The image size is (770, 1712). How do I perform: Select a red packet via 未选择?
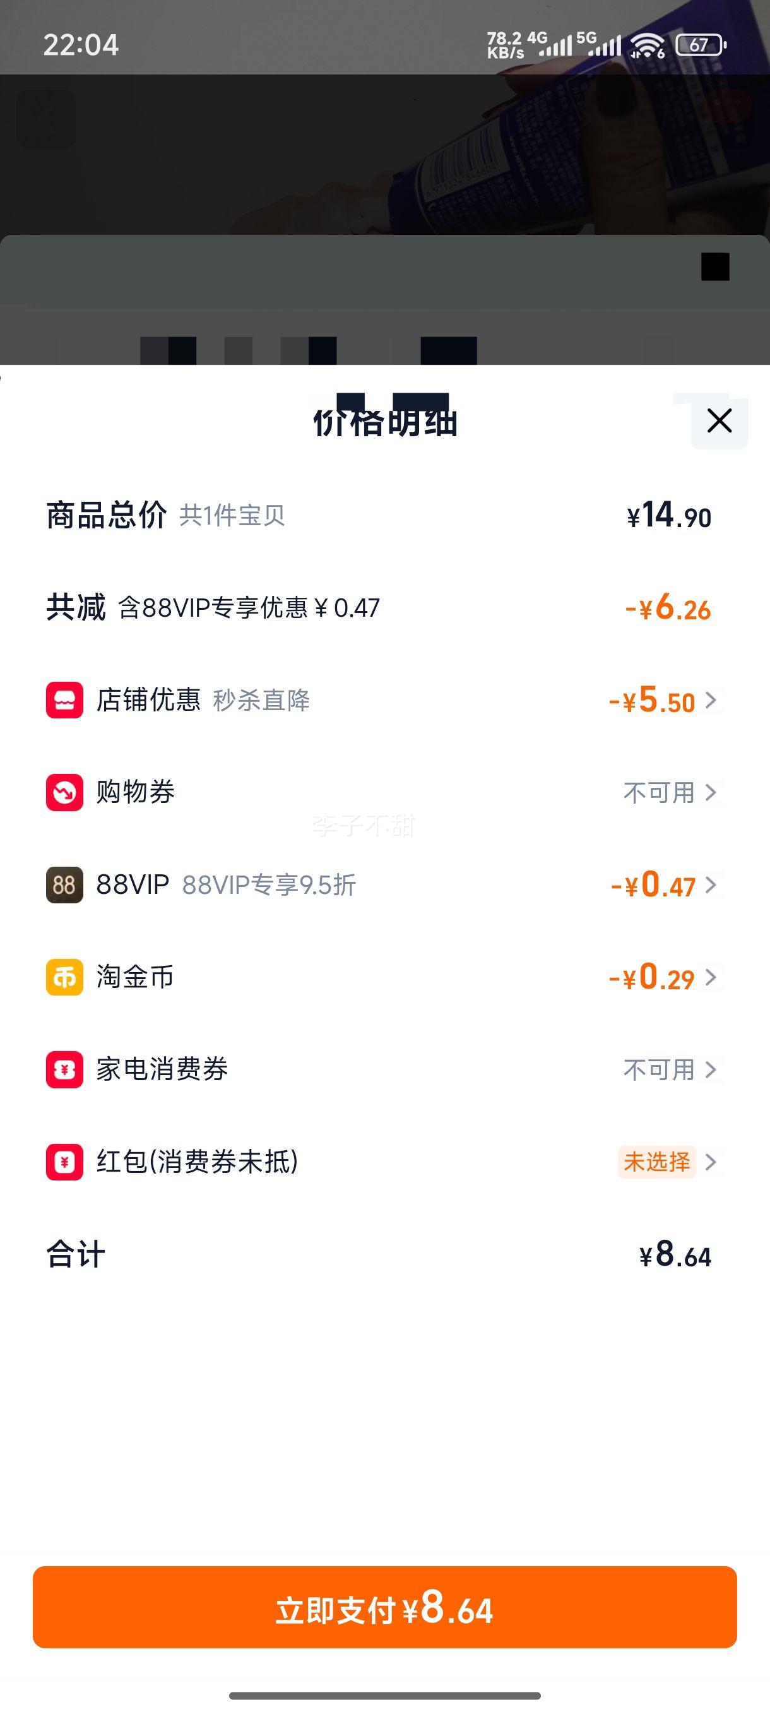click(656, 1162)
